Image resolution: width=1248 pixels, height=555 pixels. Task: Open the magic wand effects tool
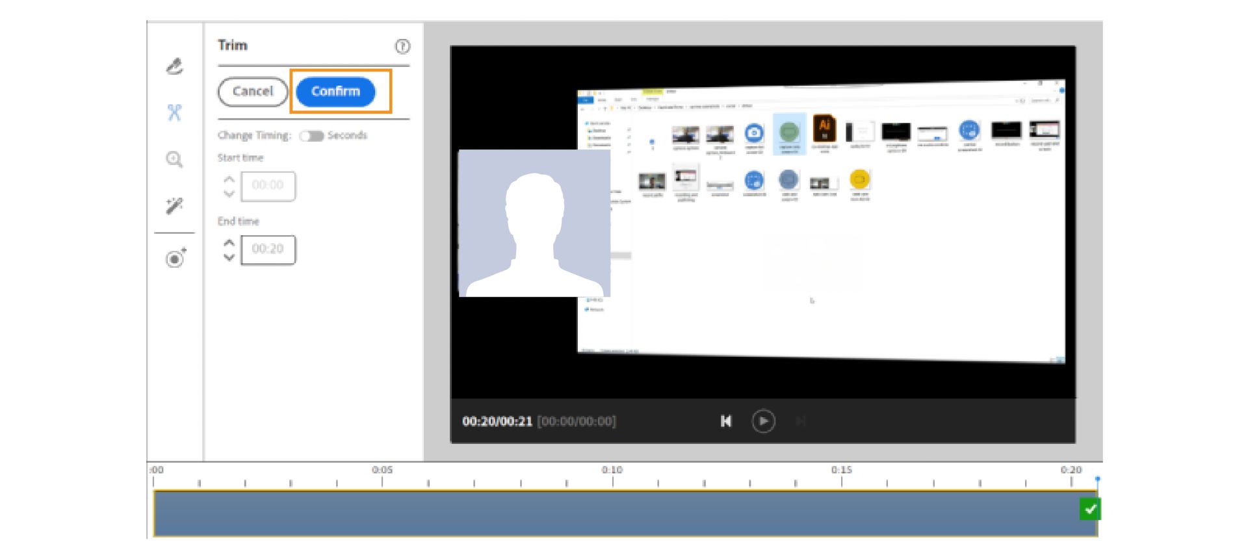(x=174, y=206)
